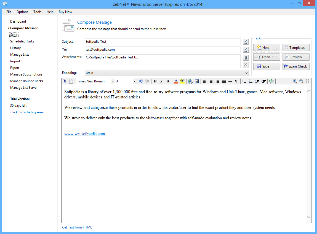
Task: Click into the To address field
Action: point(163,50)
